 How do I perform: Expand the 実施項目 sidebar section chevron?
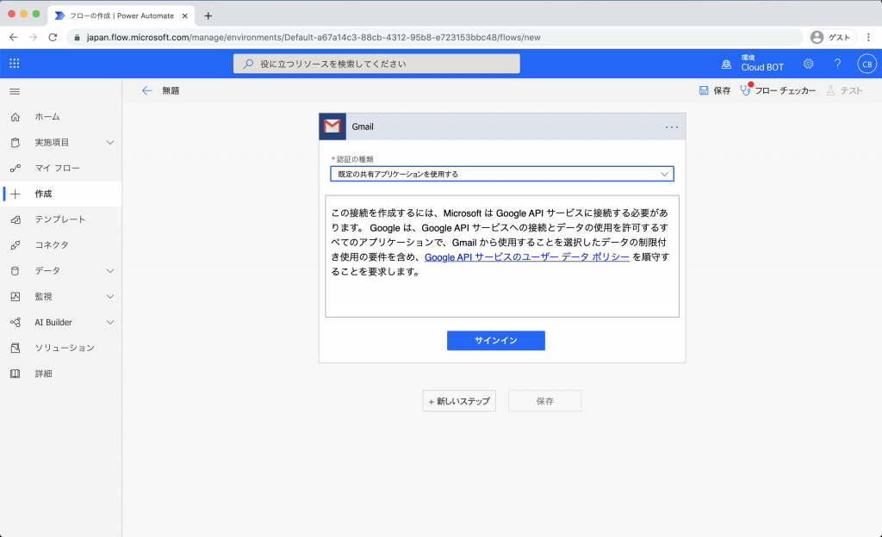click(x=110, y=143)
